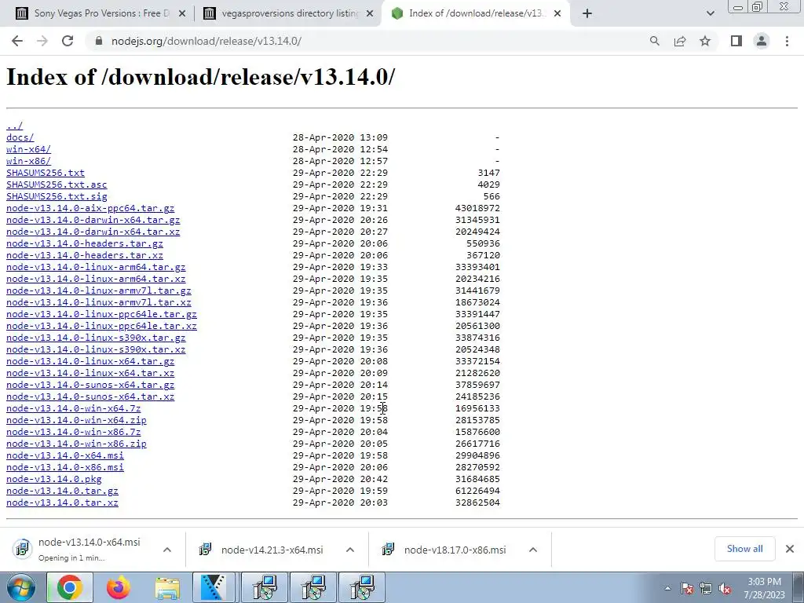The height and width of the screenshot is (603, 804).
Task: Open the parent directory ../ link
Action: point(14,126)
